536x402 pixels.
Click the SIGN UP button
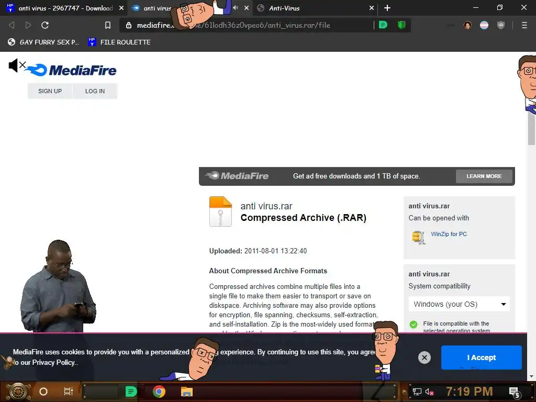tap(50, 91)
